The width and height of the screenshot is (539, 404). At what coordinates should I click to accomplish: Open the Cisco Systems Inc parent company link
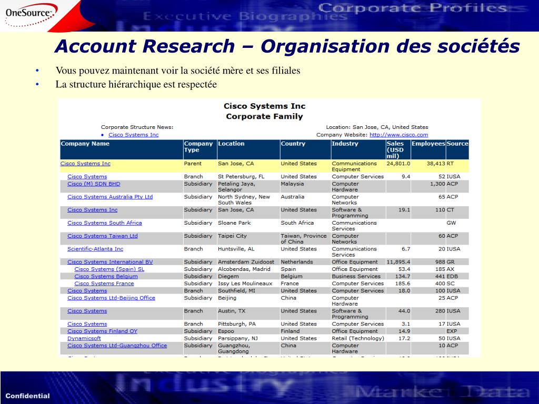point(85,164)
